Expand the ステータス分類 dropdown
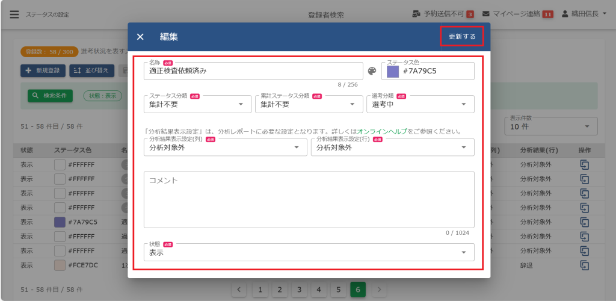This screenshot has width=616, height=301. tap(197, 104)
